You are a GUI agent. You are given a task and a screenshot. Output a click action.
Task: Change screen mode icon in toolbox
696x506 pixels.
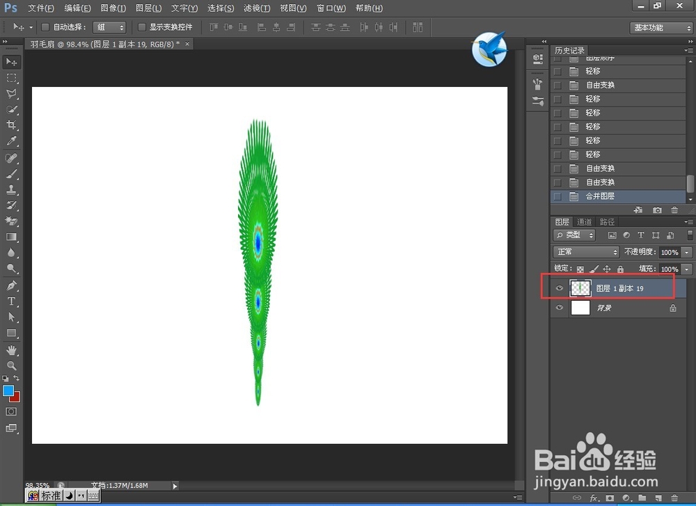point(12,428)
